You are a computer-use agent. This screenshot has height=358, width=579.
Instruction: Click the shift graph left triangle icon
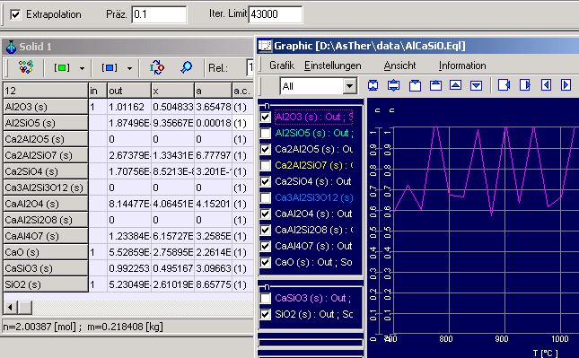(546, 85)
